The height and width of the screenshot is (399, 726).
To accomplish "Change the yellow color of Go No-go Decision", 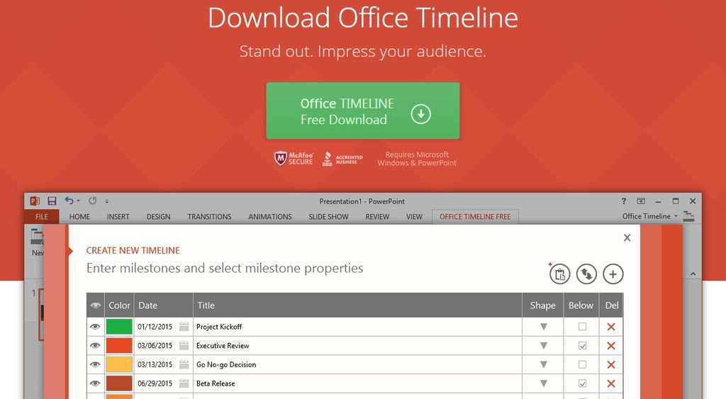I will (x=119, y=365).
